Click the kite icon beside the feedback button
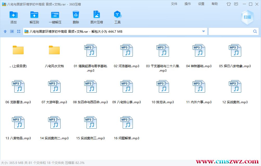The image size is (261, 166). pos(229,4)
